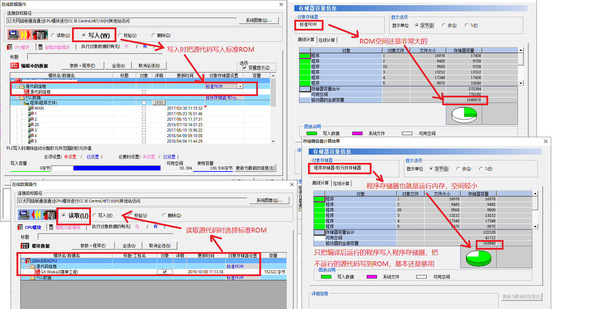Screen dimensions: 615x309
Task: Click the 智能功能模块 tab icon in write dialog
Action: (x=40, y=47)
